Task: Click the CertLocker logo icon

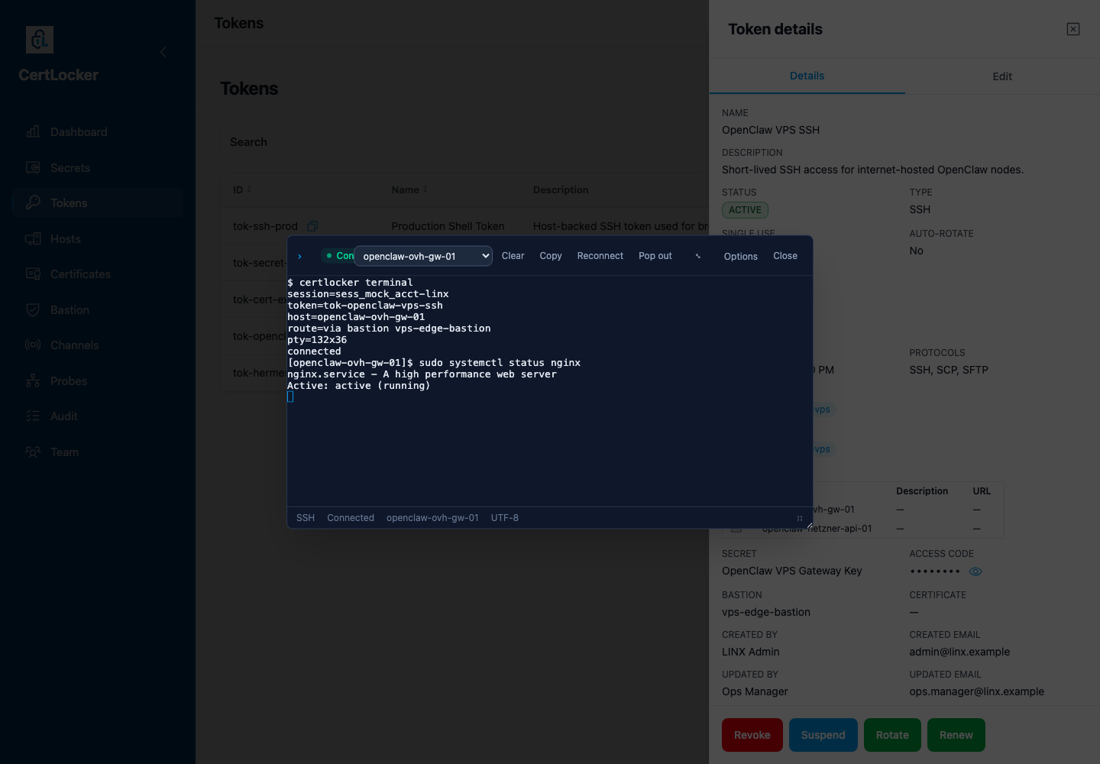Action: click(x=40, y=40)
